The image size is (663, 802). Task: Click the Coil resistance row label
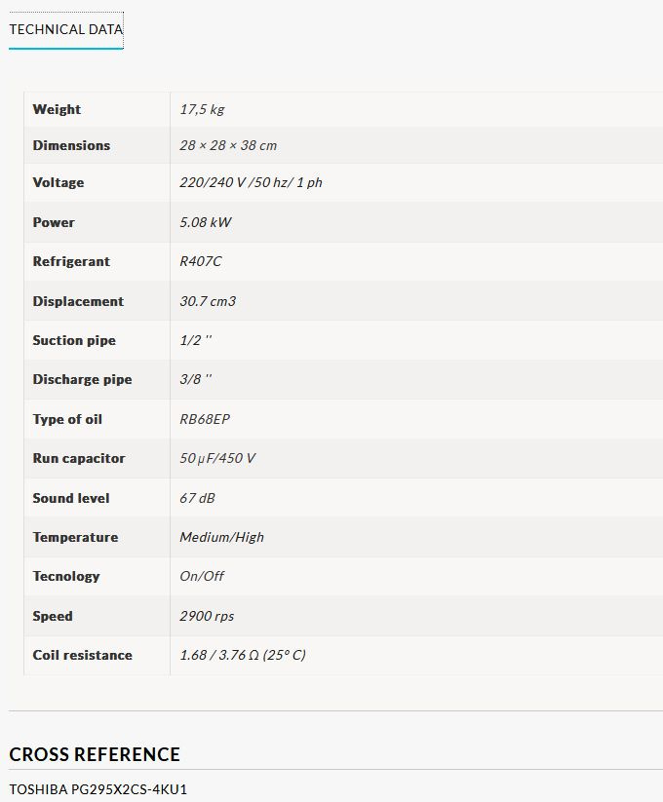coord(82,655)
